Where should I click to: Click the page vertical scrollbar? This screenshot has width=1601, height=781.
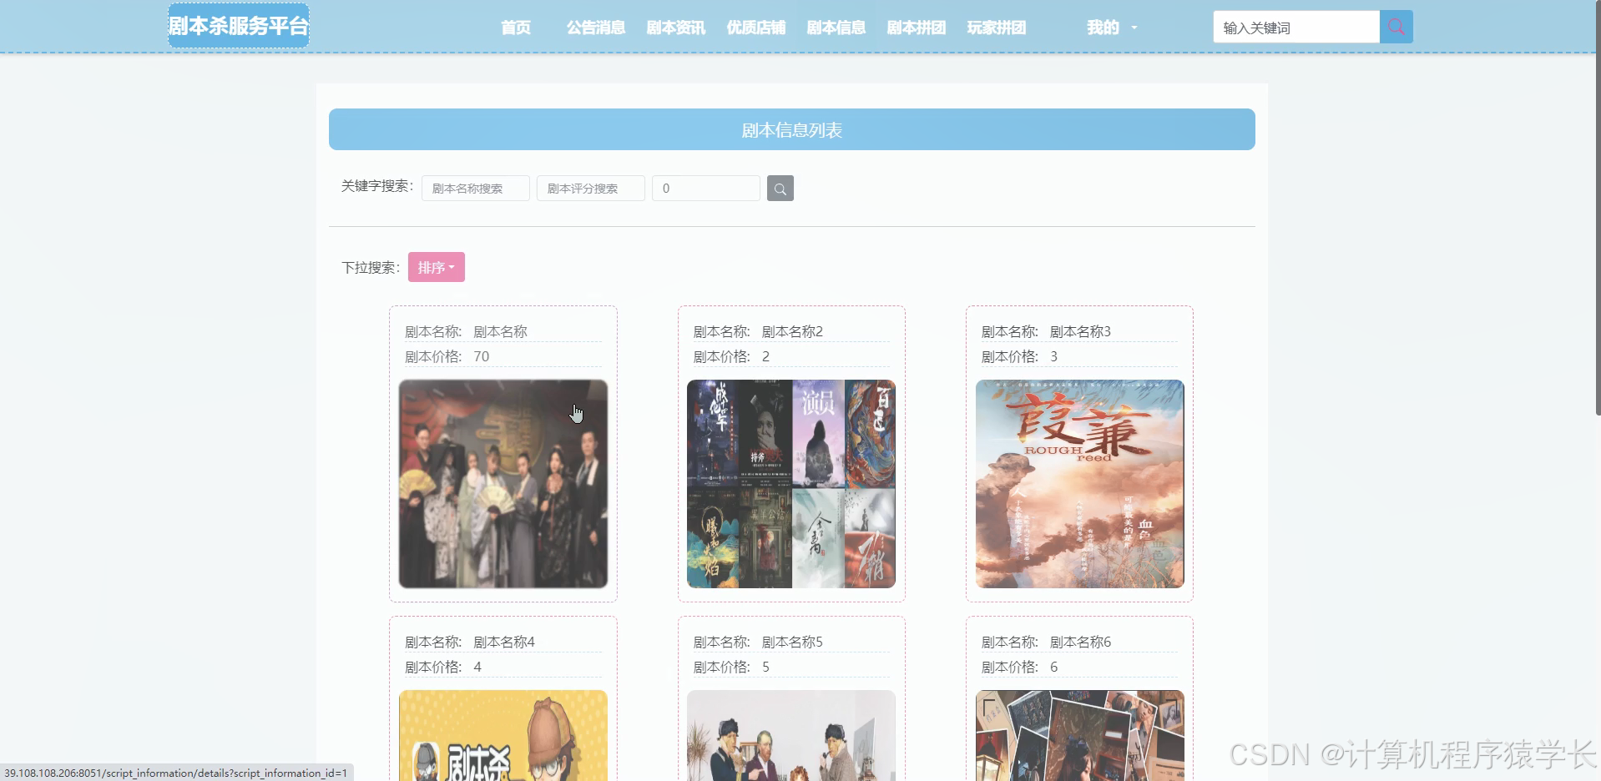[1598, 209]
